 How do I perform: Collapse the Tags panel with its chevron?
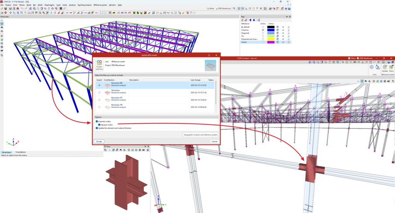(x=287, y=17)
